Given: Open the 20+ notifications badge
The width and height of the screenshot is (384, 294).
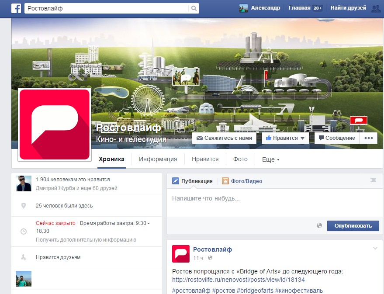Looking at the screenshot, I should [x=318, y=8].
